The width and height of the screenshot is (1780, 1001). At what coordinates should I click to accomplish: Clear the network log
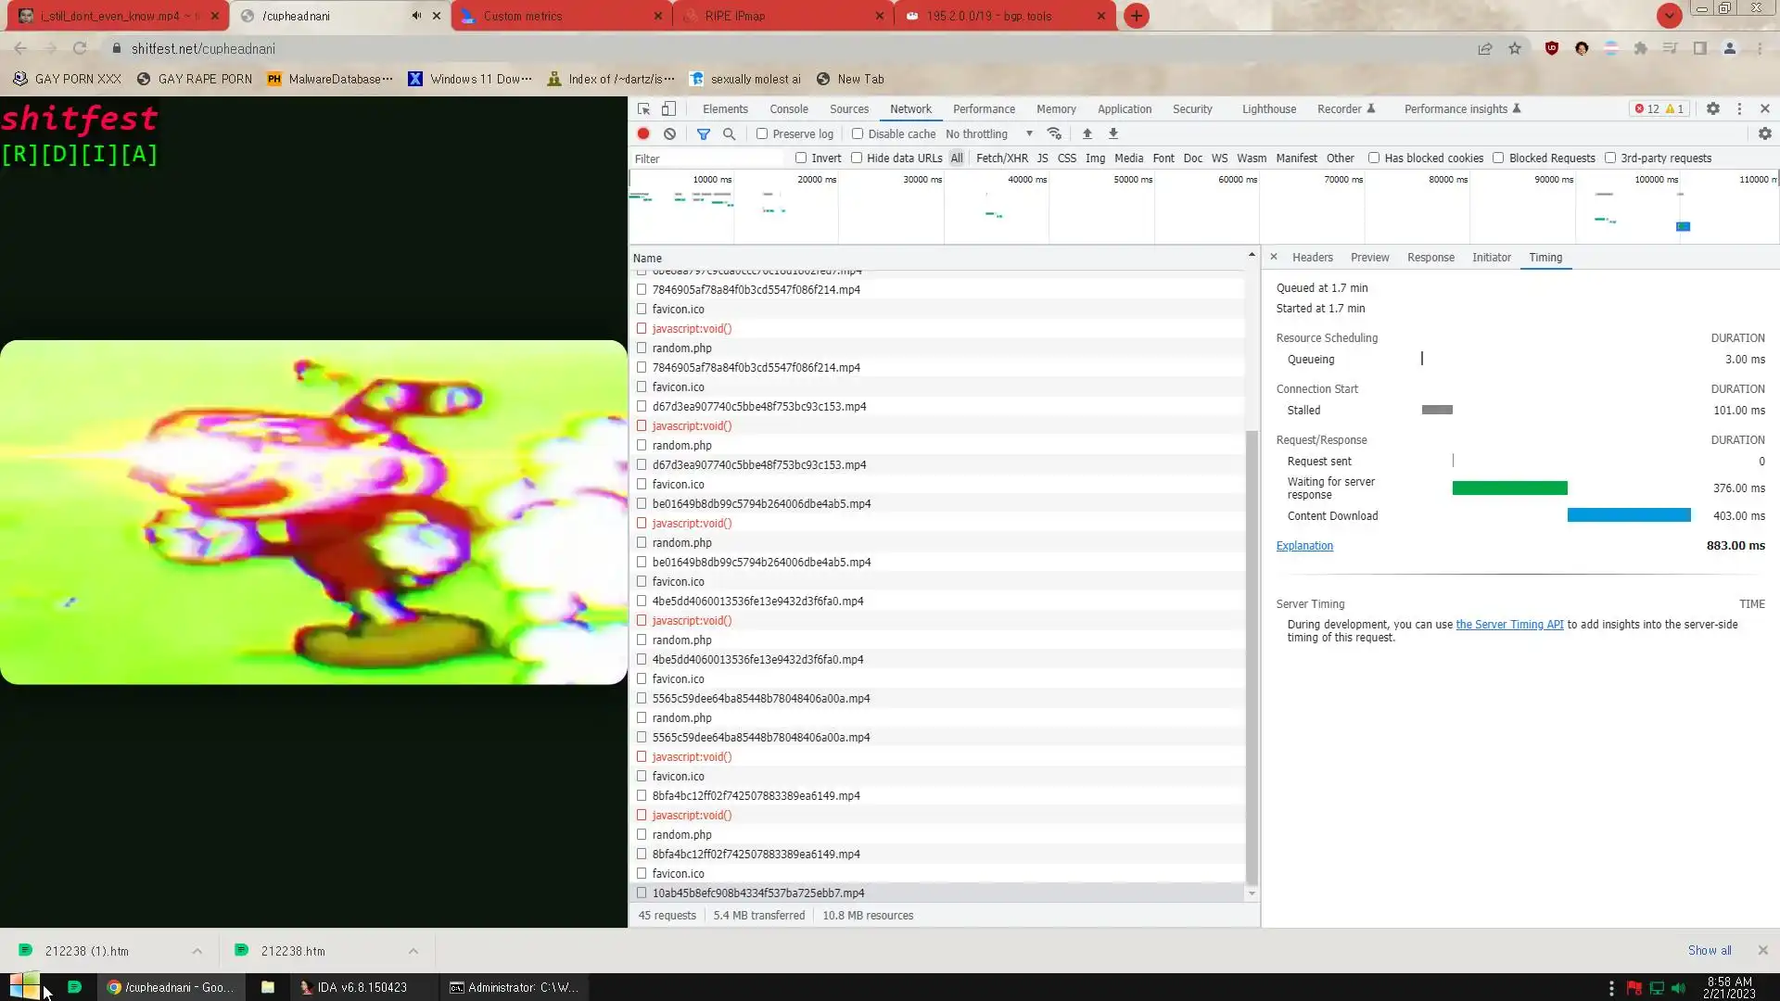tap(669, 133)
